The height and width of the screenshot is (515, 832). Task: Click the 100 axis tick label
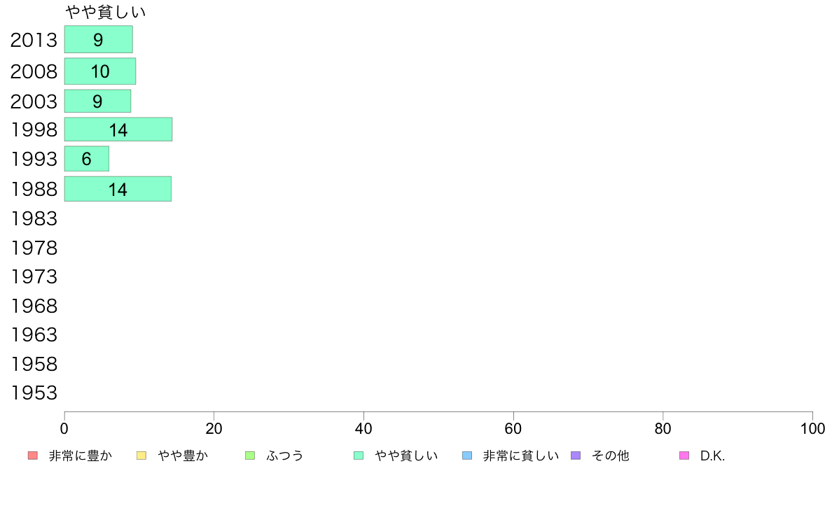click(812, 428)
